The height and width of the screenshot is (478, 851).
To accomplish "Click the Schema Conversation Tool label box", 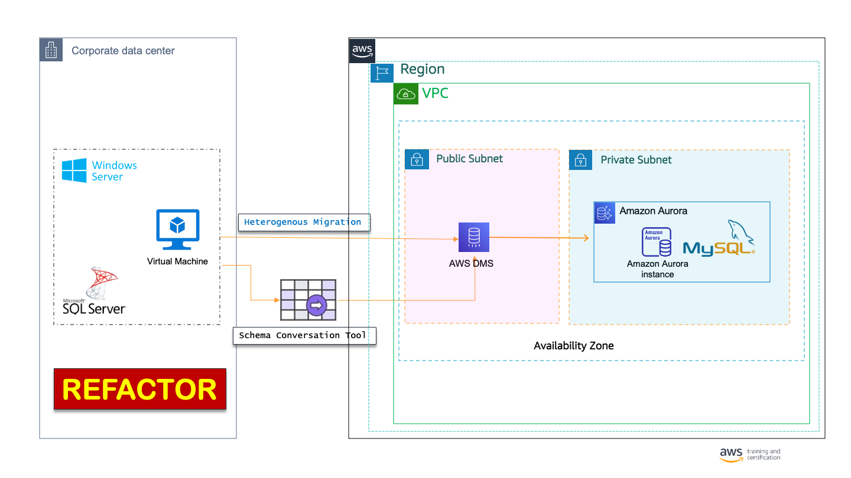I will (x=304, y=335).
